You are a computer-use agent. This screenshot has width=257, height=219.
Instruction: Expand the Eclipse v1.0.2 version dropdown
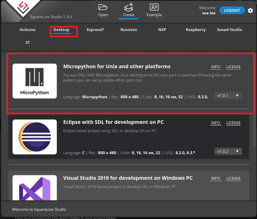tap(228, 151)
